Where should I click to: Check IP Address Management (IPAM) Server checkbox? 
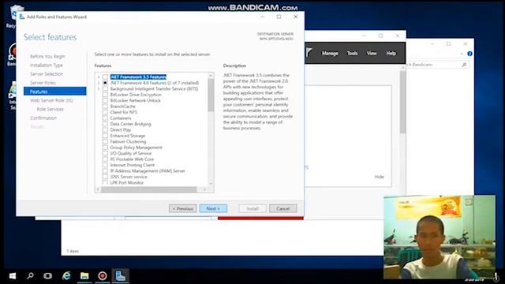click(105, 170)
